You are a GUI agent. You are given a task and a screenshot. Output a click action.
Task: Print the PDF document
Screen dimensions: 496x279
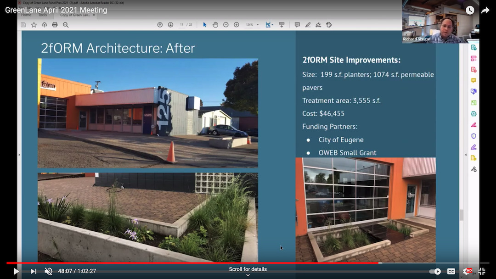[55, 25]
